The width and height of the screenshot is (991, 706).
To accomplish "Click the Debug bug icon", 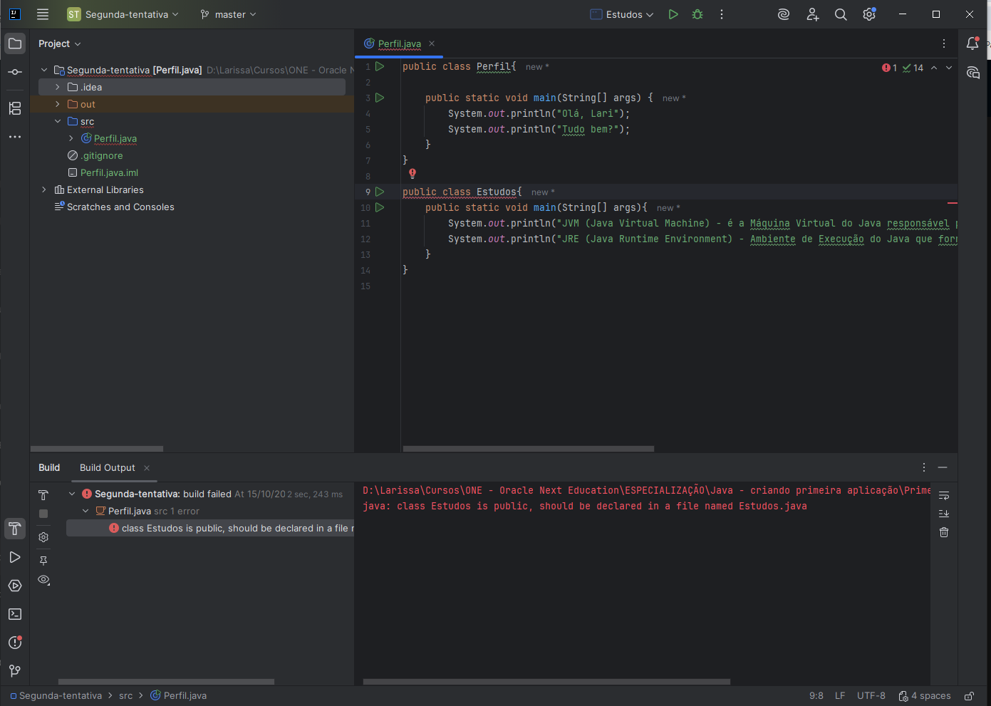I will pyautogui.click(x=697, y=14).
